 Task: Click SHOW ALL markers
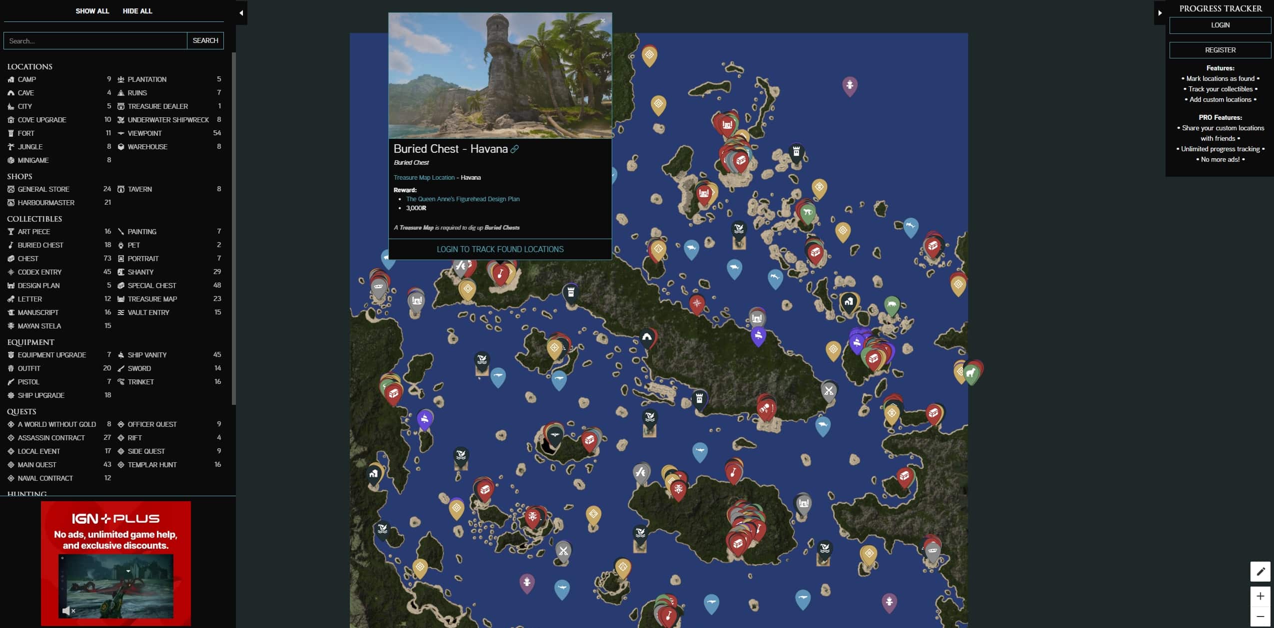(92, 11)
